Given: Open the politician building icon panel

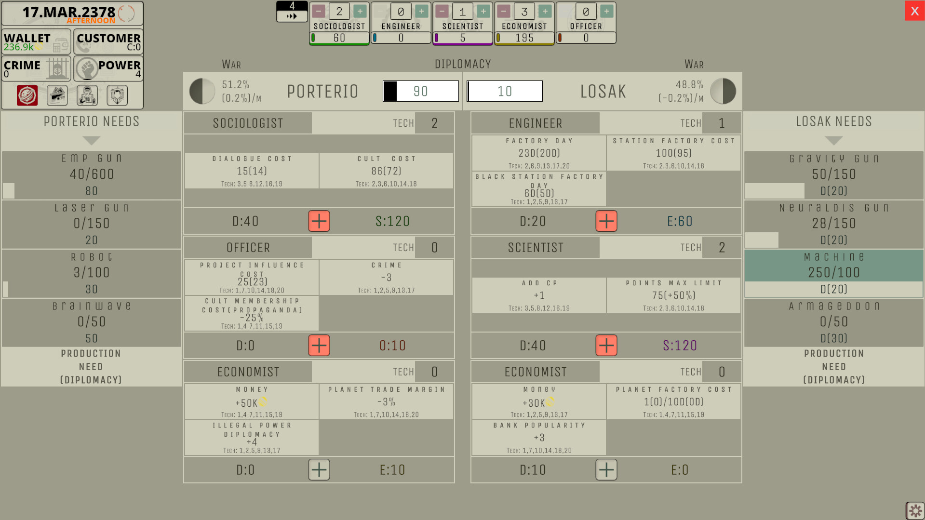Looking at the screenshot, I should tap(117, 95).
